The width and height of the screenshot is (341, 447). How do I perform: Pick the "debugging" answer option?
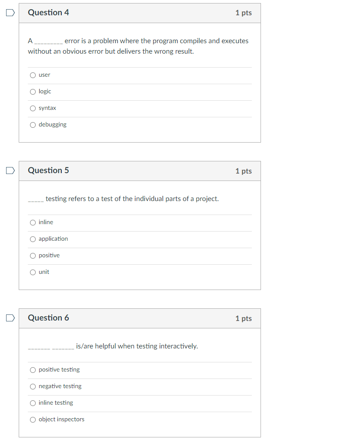[33, 125]
